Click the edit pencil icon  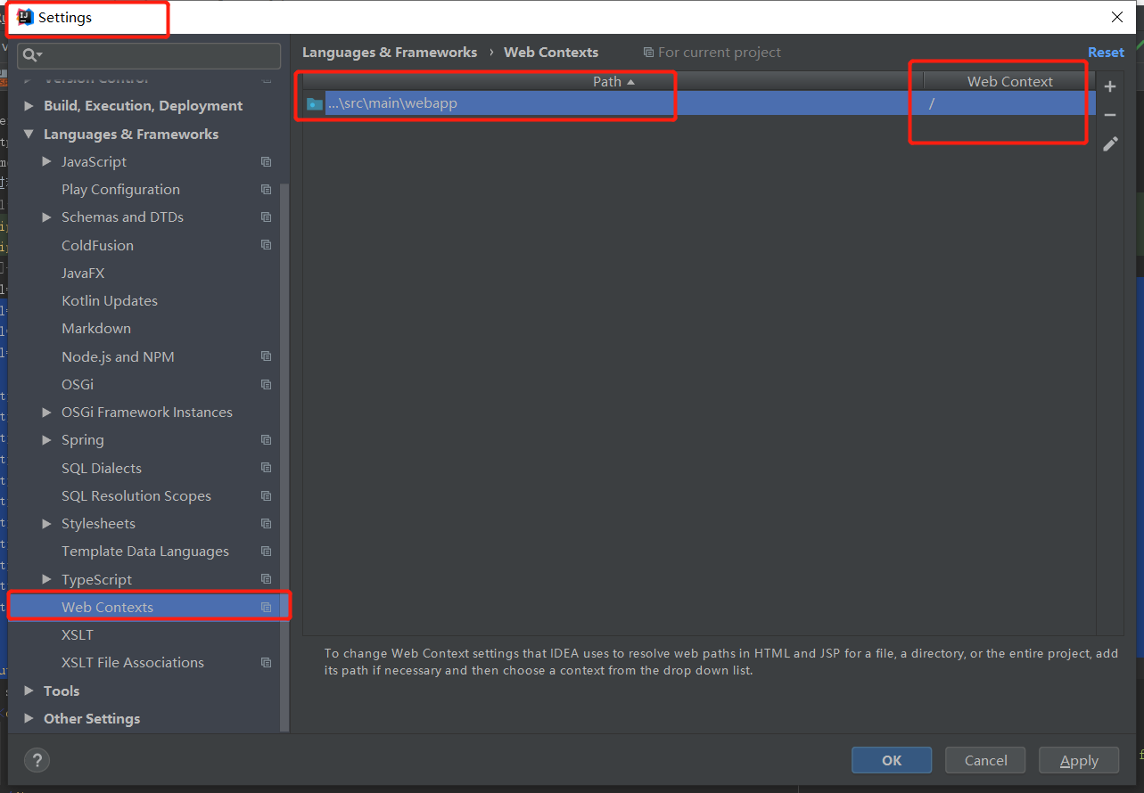tap(1110, 143)
